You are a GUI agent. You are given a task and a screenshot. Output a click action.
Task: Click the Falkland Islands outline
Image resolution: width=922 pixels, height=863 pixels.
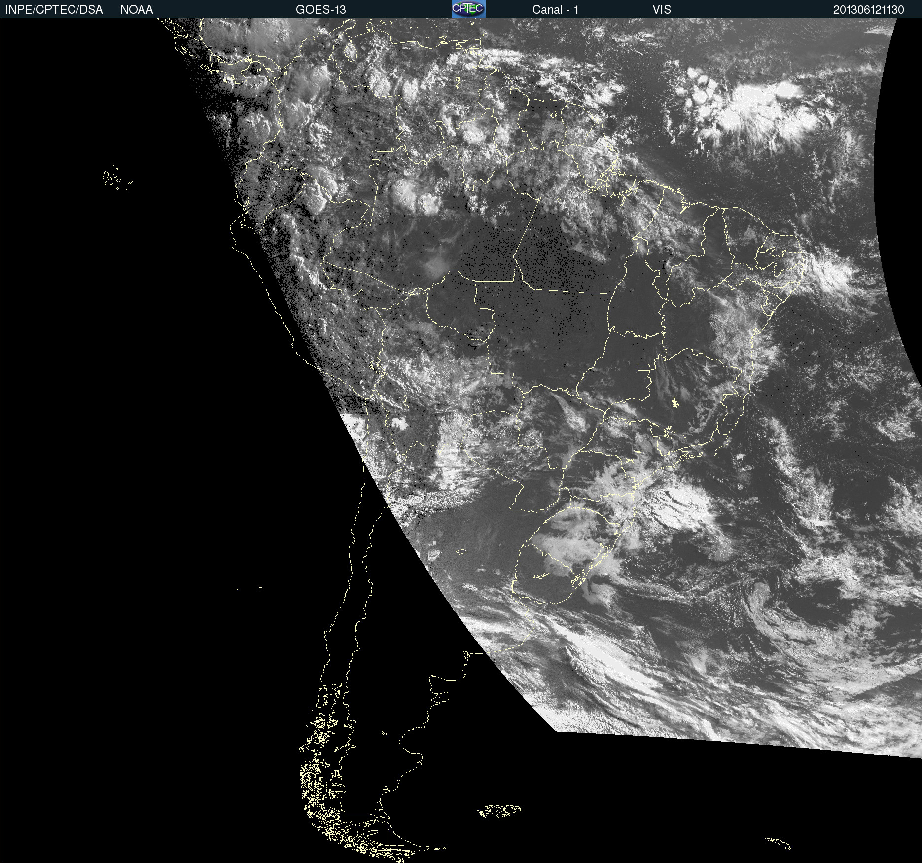[x=499, y=811]
